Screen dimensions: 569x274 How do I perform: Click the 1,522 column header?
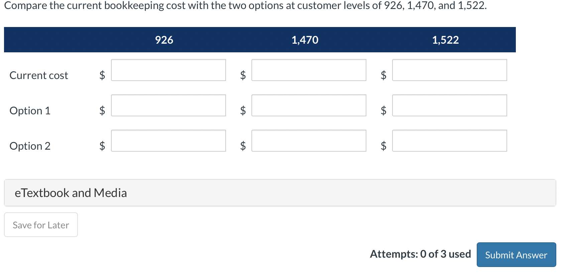coord(445,40)
